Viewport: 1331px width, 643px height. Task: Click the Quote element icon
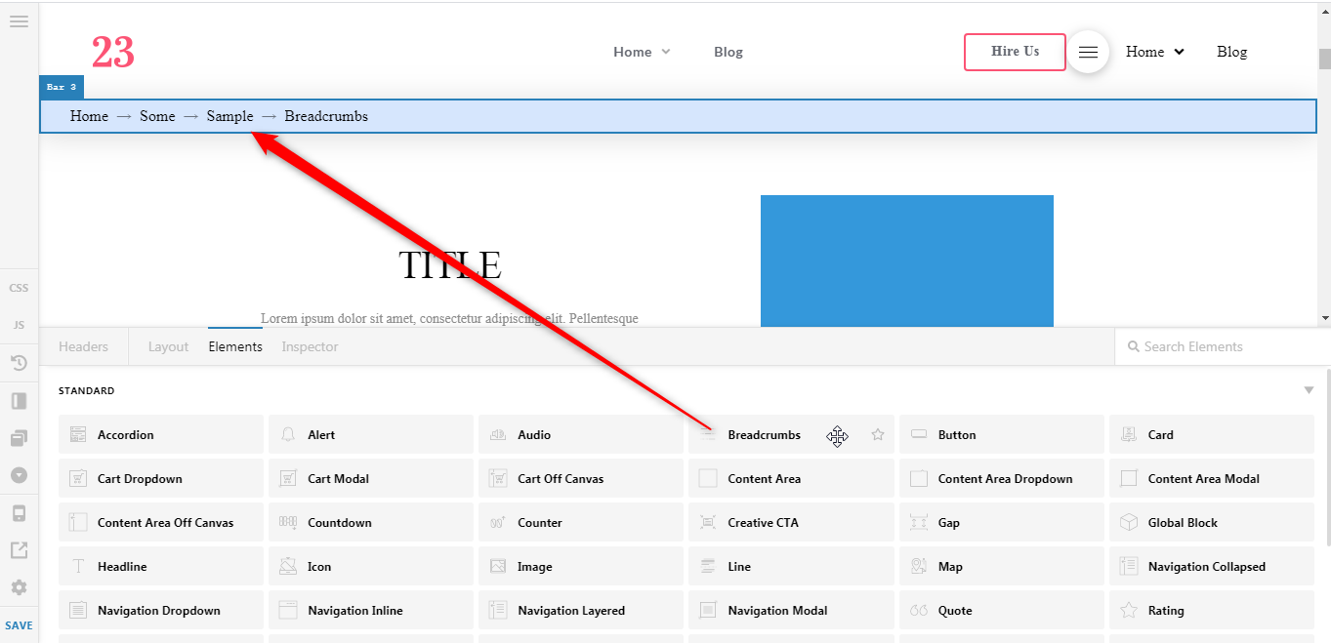[x=918, y=611]
